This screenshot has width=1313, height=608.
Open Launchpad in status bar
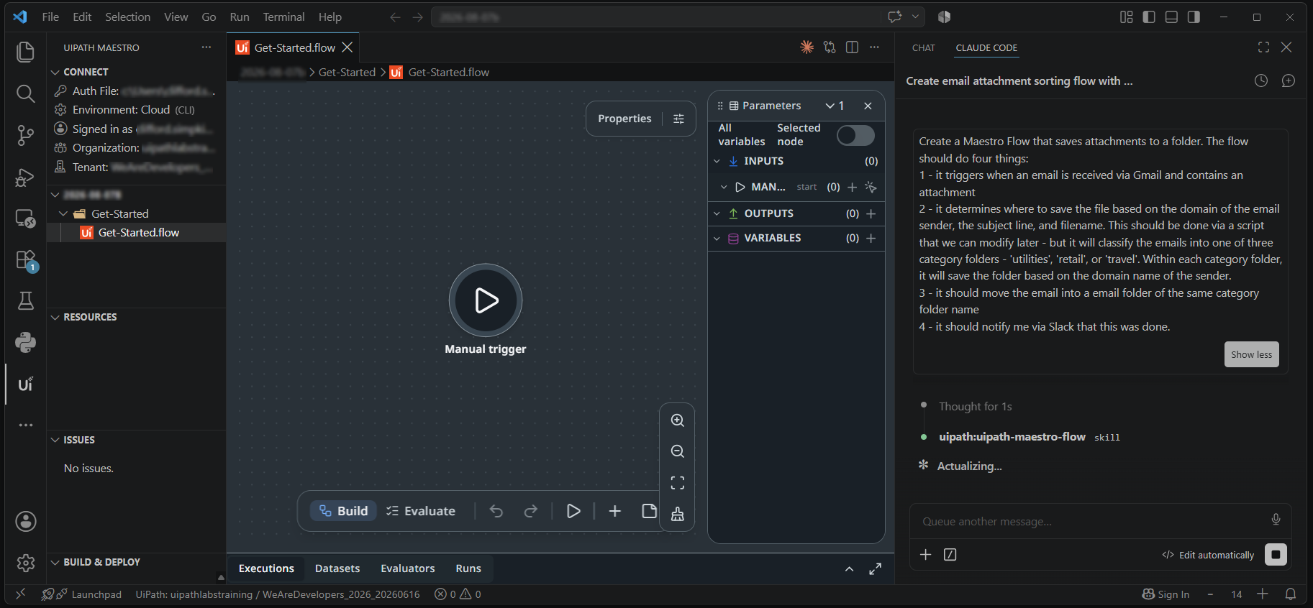pos(88,594)
